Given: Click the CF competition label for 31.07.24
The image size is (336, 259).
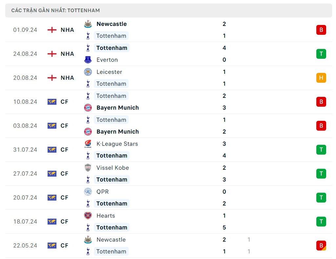Looking at the screenshot, I should [64, 150].
